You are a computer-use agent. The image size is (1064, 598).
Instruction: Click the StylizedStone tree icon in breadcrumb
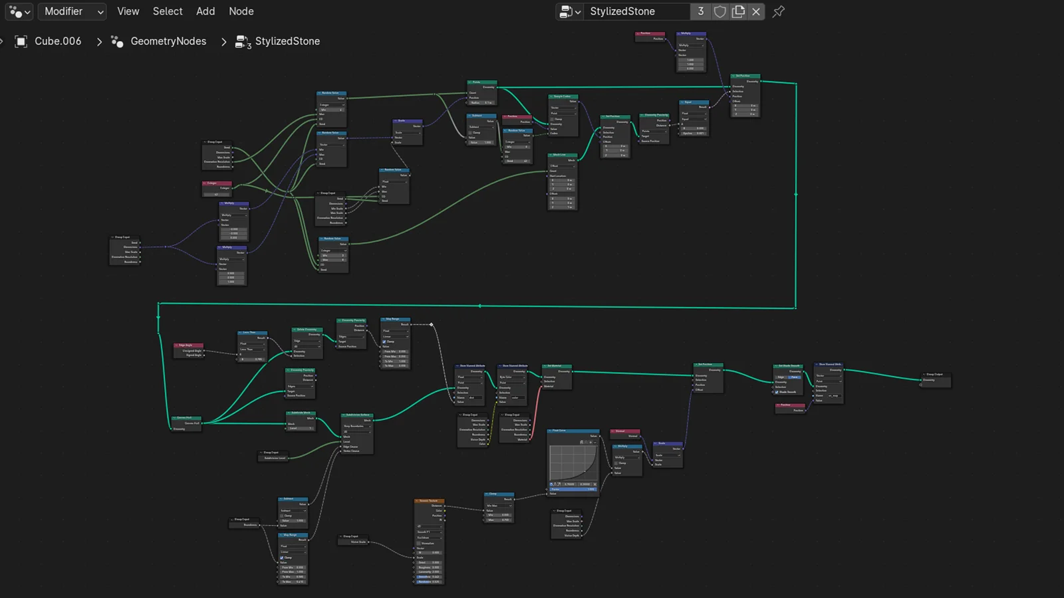pos(242,41)
